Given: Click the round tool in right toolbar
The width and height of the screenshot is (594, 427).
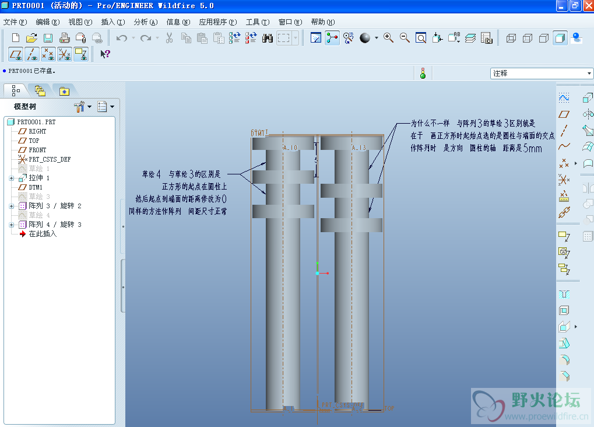Looking at the screenshot, I should (x=564, y=359).
